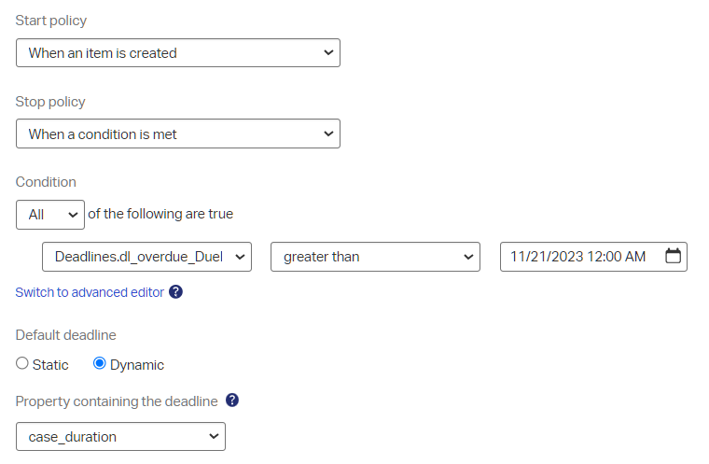Open the greater than operator dropdown

click(x=375, y=257)
